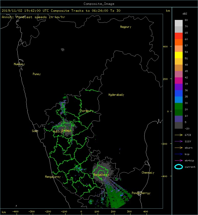Viewport: 198px width, 215px height.
Task: Click the 'Annot: forecast speeds in km/hr' text
Action: click(34, 17)
